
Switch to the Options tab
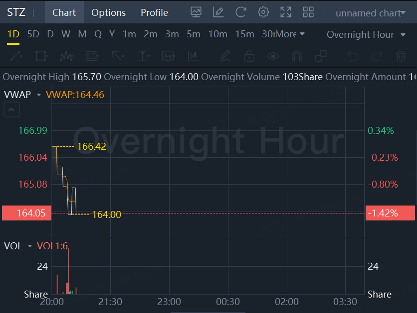coord(108,12)
